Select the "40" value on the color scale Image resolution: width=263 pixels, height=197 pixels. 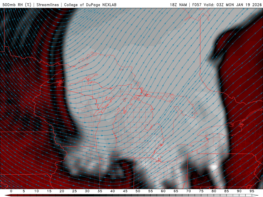click(x=112, y=191)
